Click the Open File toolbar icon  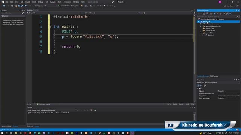pyautogui.click(x=16, y=6)
